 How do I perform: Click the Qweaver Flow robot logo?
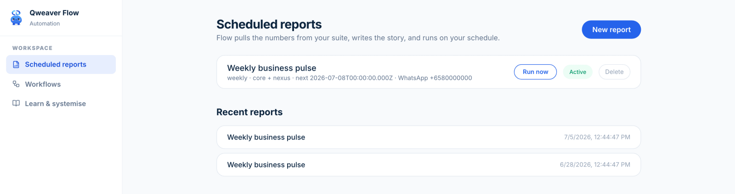(x=17, y=17)
